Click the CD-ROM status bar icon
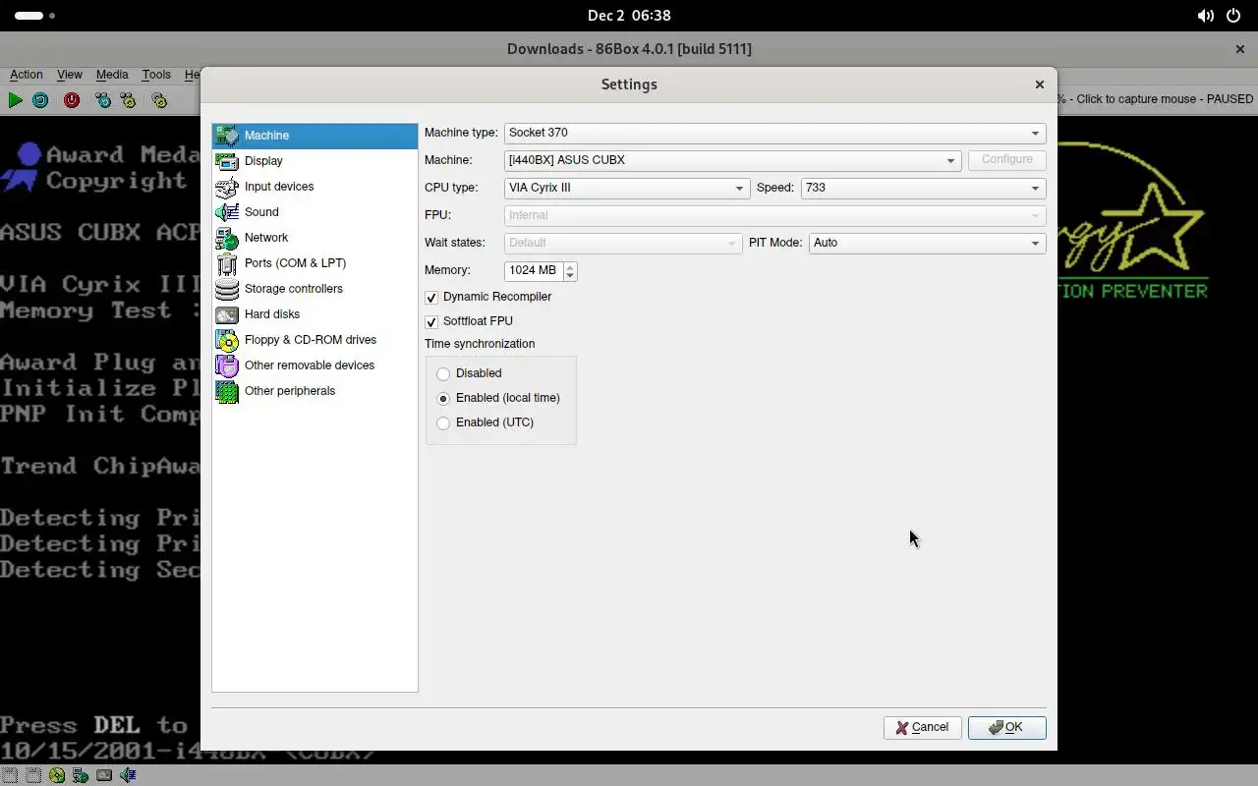This screenshot has width=1258, height=786. point(57,775)
